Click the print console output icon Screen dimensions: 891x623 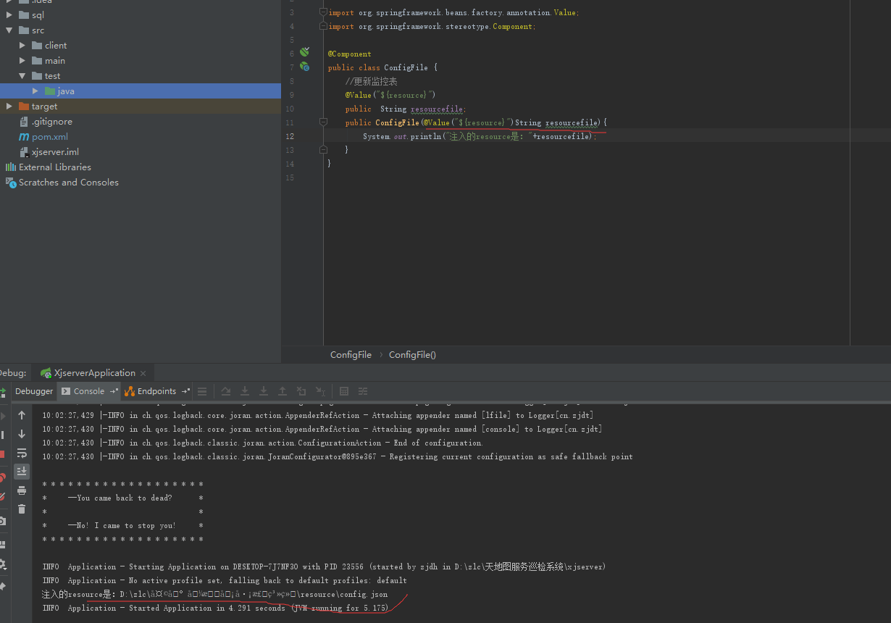[x=22, y=490]
